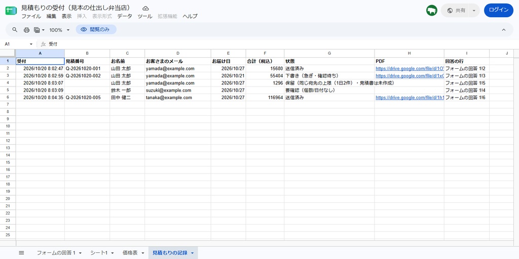Open the search magnifier tool

pyautogui.click(x=15, y=30)
